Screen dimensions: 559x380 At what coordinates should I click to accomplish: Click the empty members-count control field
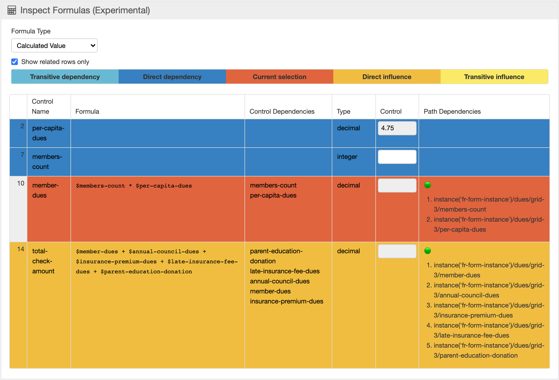397,157
